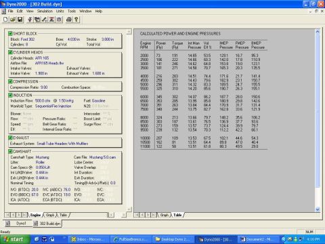
Task: Toggle the SHORT BLOCK checkbox
Action: pyautogui.click(x=10, y=34)
